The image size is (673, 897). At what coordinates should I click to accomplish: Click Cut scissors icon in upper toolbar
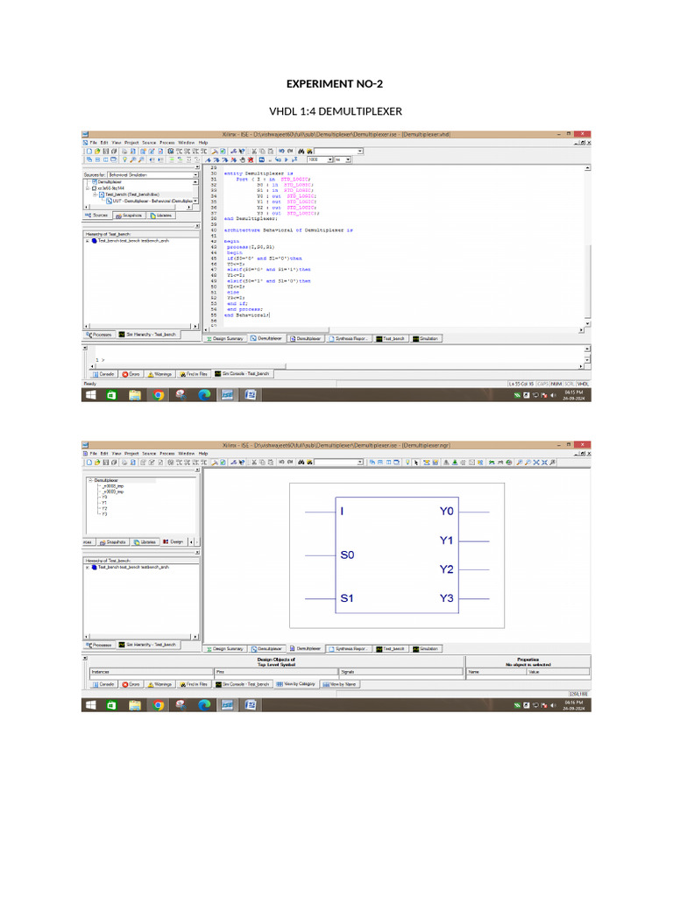pyautogui.click(x=254, y=152)
